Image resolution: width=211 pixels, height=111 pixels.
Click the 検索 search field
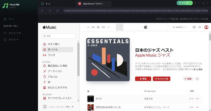click(59, 36)
